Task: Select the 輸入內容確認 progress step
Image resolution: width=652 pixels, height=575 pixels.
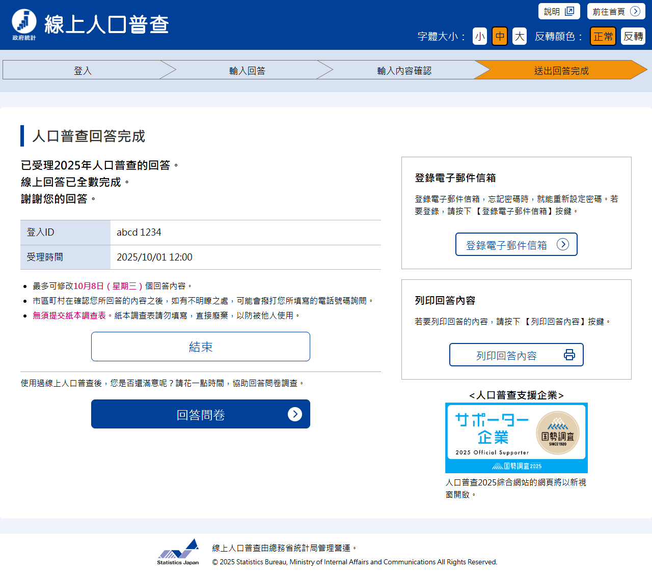Action: coord(404,70)
